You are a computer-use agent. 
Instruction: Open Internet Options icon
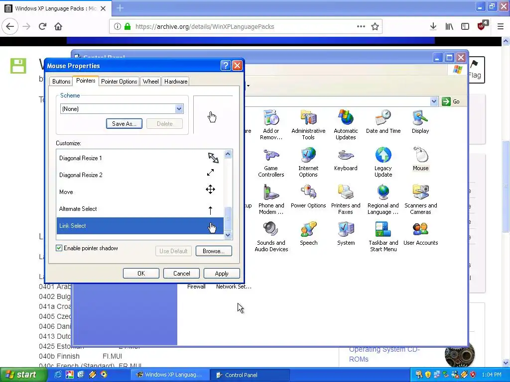tap(308, 162)
